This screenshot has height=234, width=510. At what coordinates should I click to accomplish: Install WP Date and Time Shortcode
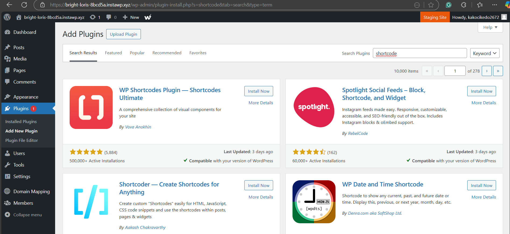[482, 185]
